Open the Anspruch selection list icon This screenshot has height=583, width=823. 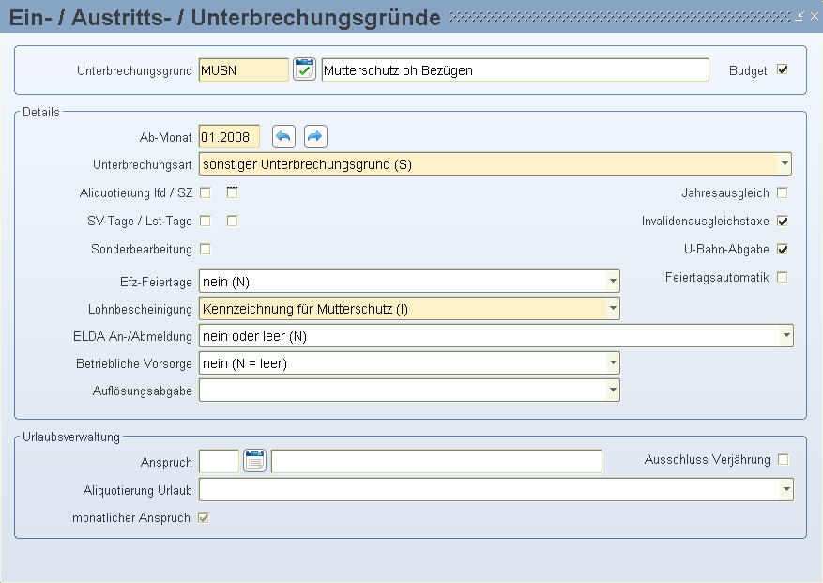pyautogui.click(x=254, y=461)
